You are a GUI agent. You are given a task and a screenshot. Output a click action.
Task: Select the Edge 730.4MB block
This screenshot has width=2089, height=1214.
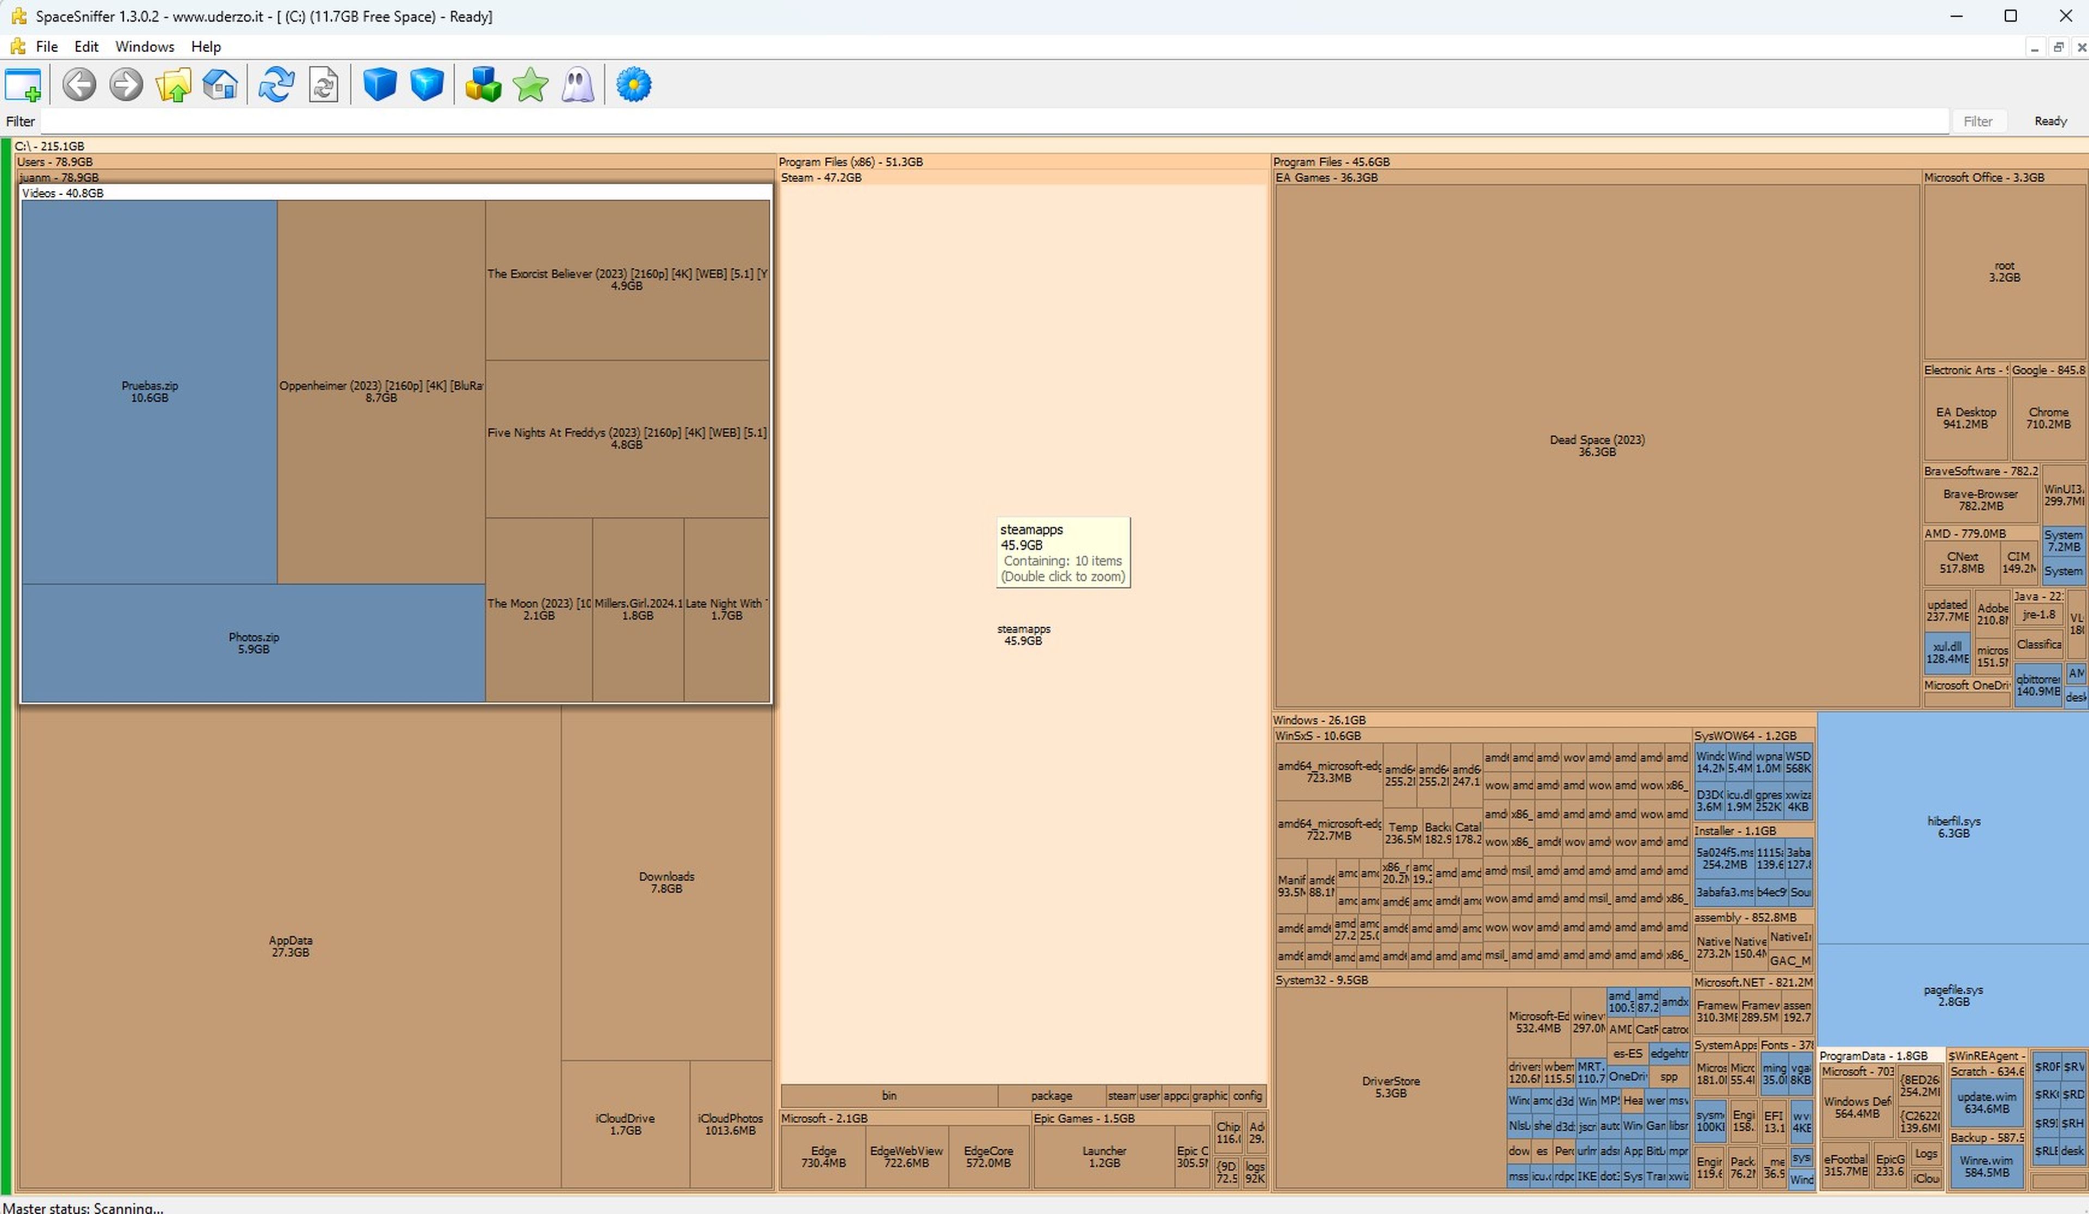click(x=823, y=1157)
